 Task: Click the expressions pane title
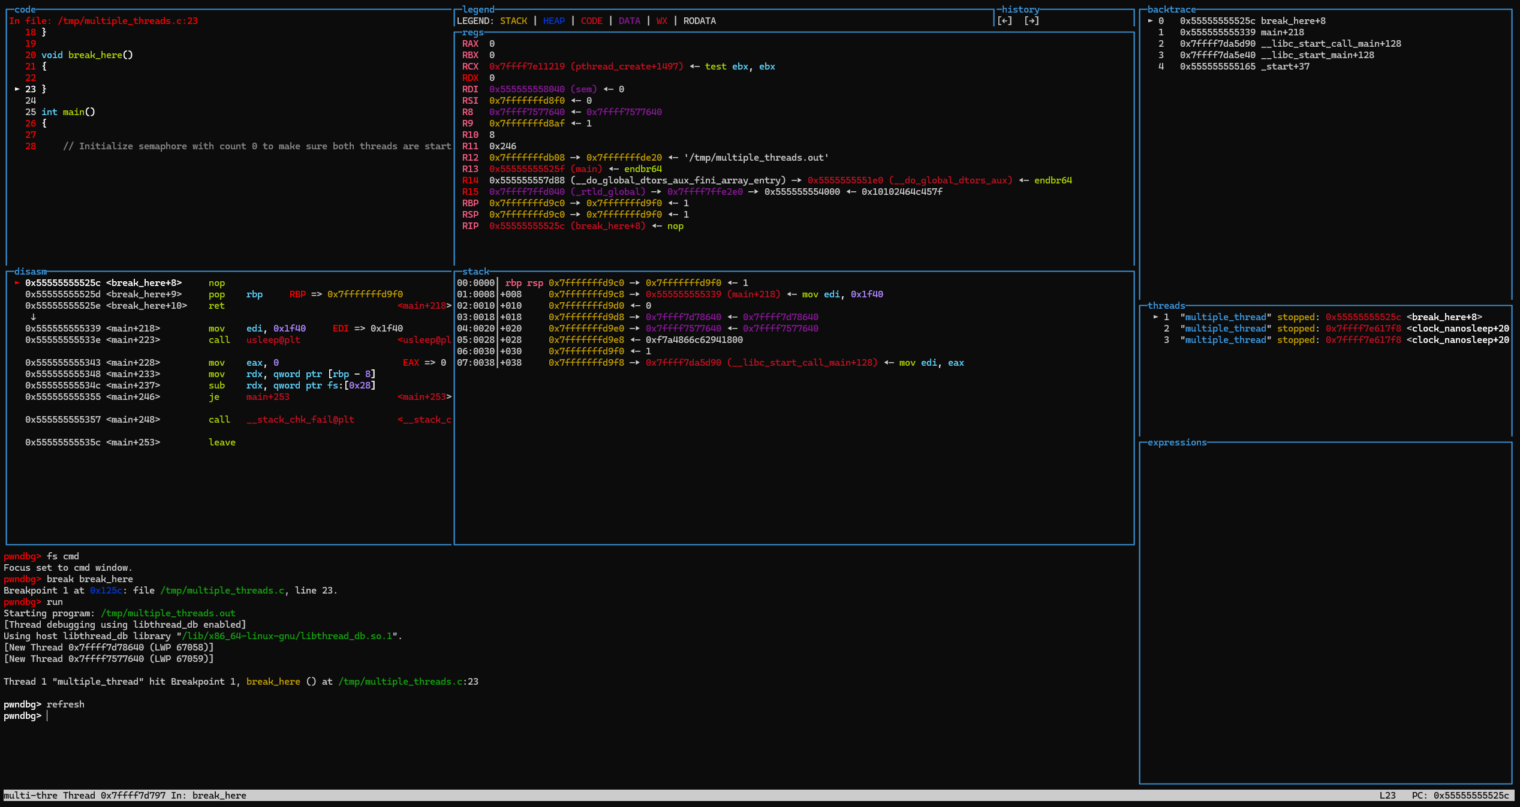point(1176,442)
